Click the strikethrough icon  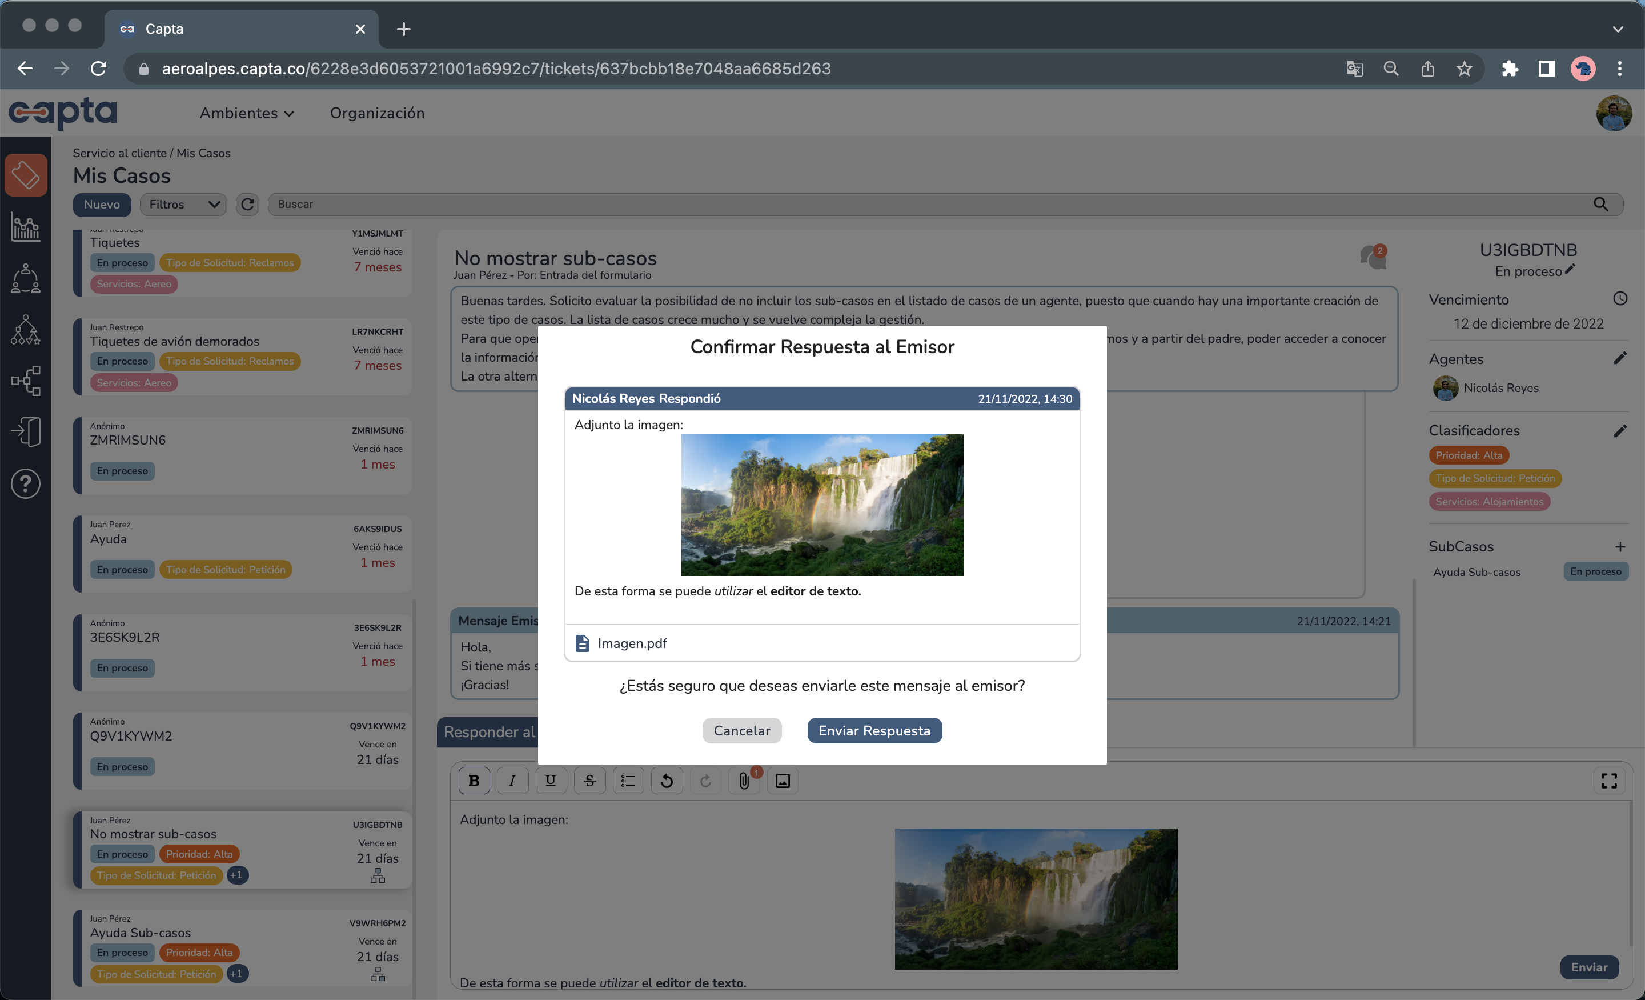[589, 780]
